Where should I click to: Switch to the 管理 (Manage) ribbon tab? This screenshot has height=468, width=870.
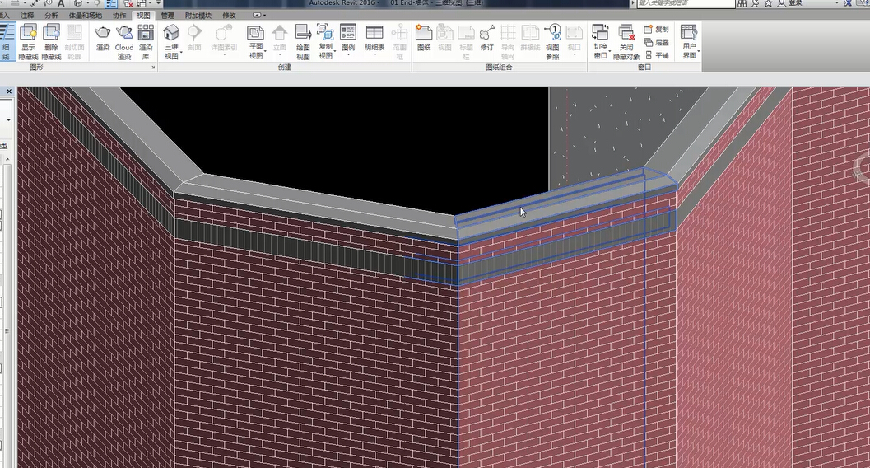(x=168, y=16)
